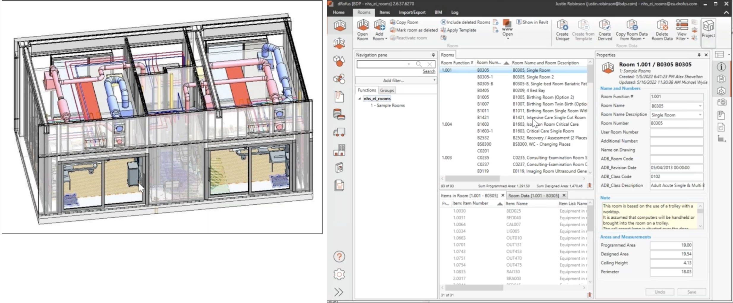Click the paperclip document sidebar icon
This screenshot has width=733, height=303.
339,97
